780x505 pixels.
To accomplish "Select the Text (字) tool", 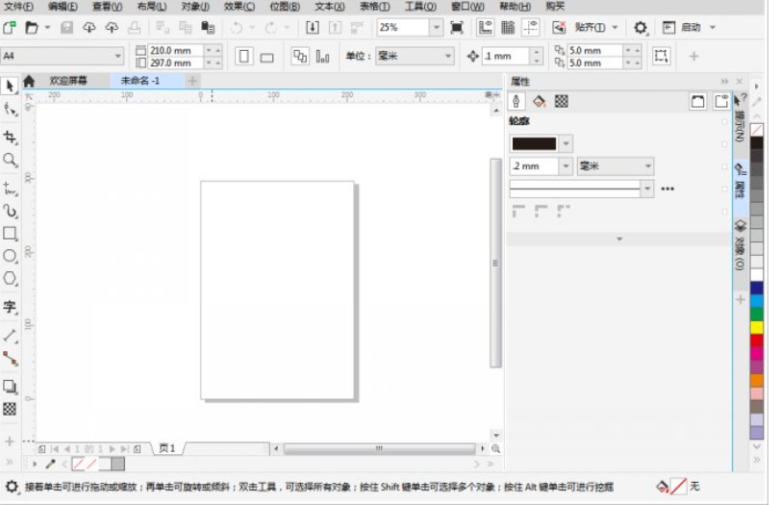I will pos(10,308).
